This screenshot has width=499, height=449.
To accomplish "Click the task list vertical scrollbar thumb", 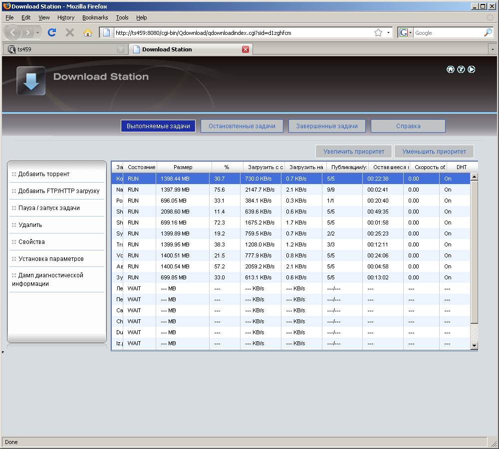I will tap(474, 252).
